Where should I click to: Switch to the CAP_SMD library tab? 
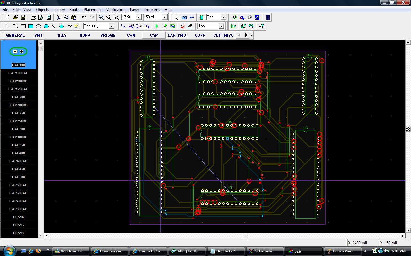tap(177, 35)
